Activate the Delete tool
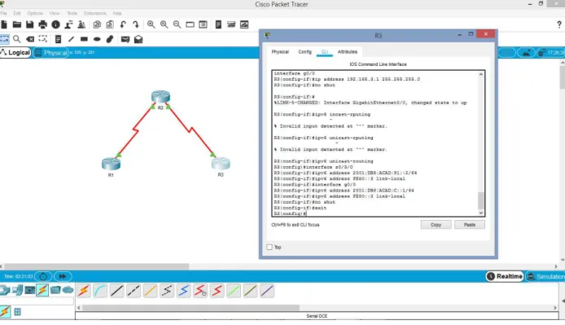The image size is (565, 325). [x=30, y=39]
